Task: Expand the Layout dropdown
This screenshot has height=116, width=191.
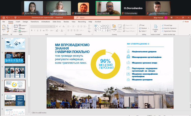Action: coord(24,25)
